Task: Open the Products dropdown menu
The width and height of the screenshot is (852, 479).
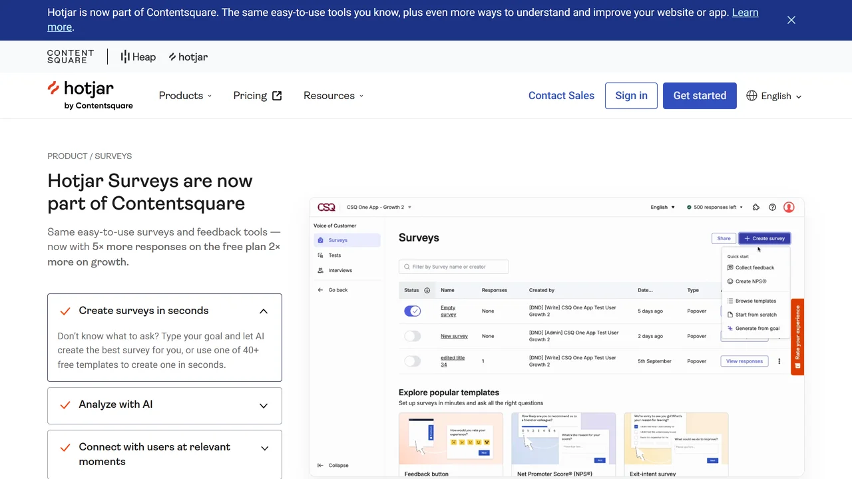Action: point(185,96)
